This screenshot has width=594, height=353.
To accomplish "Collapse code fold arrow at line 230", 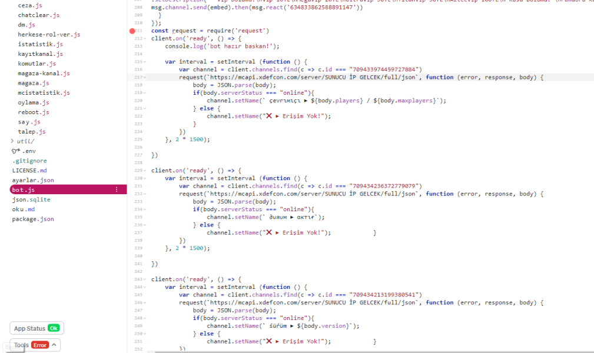I will 145,178.
